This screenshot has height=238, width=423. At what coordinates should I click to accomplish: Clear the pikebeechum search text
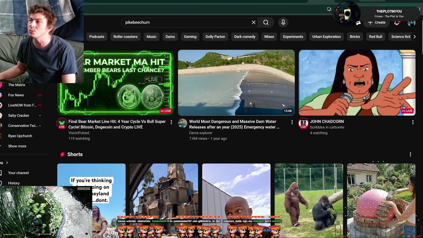point(253,22)
